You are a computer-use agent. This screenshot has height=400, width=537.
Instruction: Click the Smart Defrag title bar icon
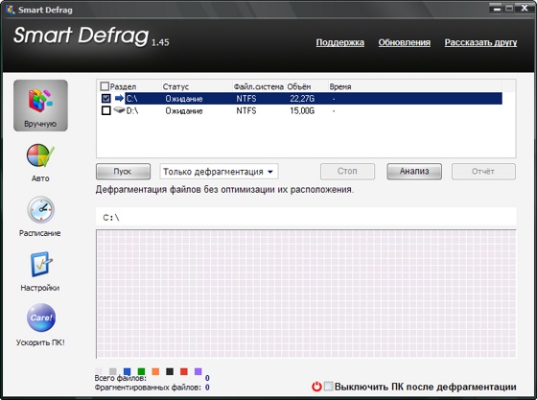[11, 10]
